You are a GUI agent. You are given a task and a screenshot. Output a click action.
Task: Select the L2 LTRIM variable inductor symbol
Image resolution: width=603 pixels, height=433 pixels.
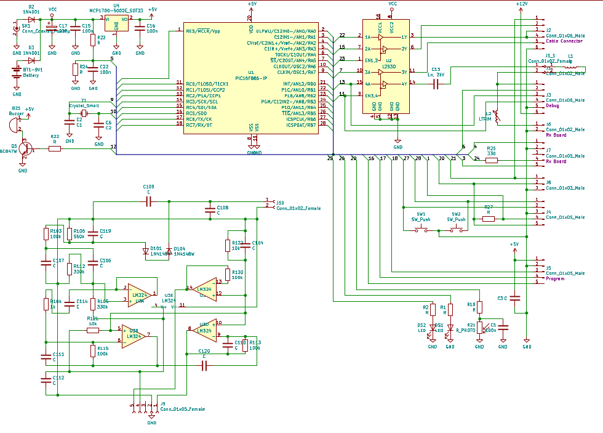click(497, 116)
